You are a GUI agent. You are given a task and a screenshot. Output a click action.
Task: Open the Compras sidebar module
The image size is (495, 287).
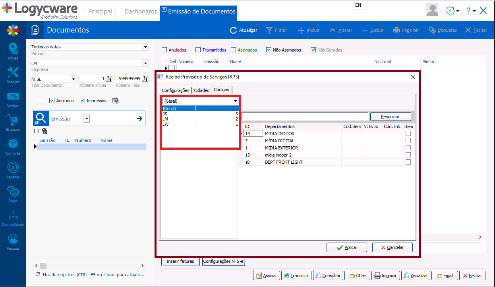pos(13,145)
